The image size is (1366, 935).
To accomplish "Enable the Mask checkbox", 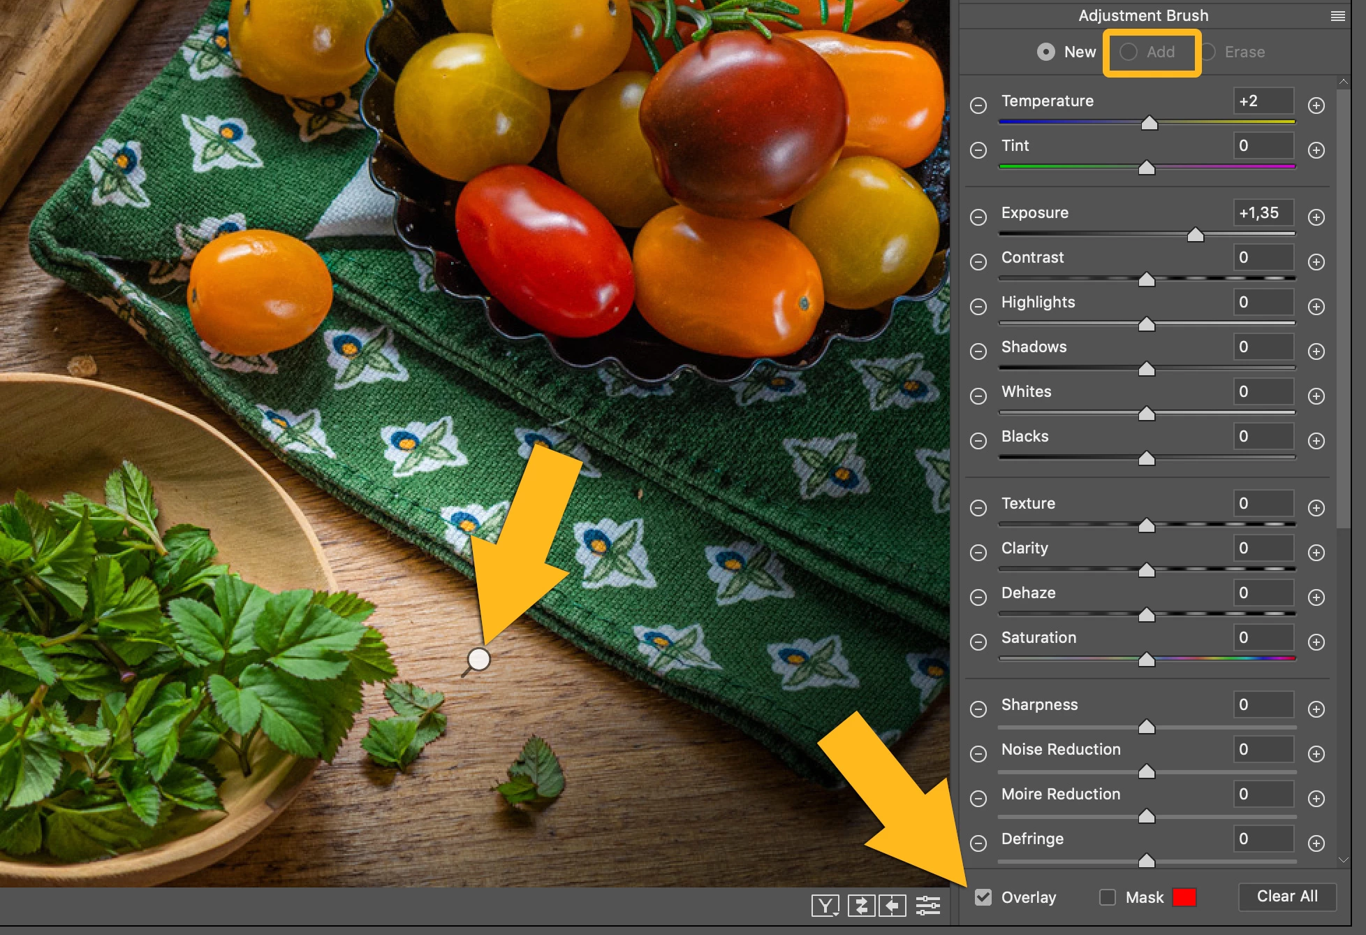I will coord(1108,897).
